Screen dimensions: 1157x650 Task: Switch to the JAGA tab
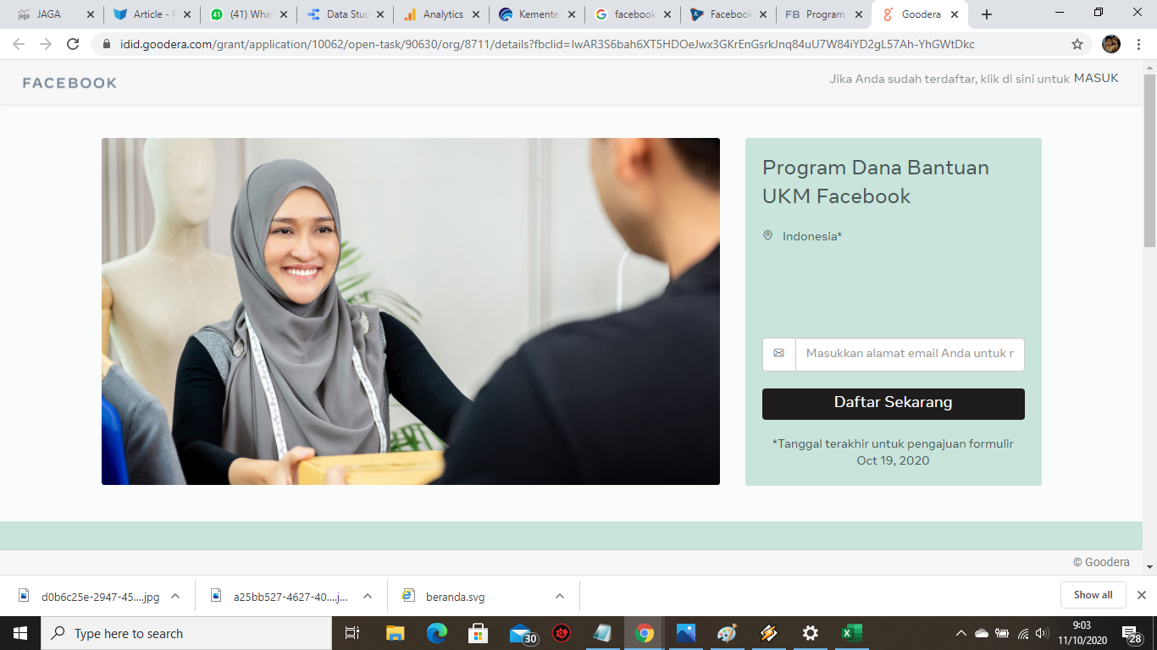pos(49,14)
